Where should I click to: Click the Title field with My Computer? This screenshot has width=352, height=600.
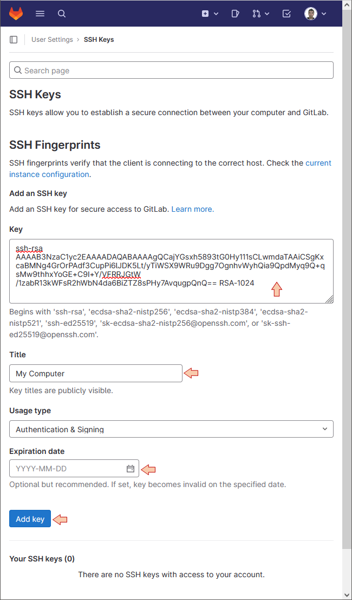tap(96, 374)
